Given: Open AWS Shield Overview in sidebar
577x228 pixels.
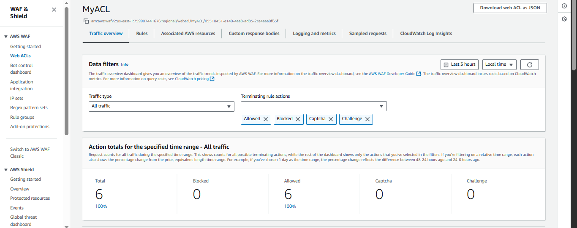Looking at the screenshot, I should [20, 189].
